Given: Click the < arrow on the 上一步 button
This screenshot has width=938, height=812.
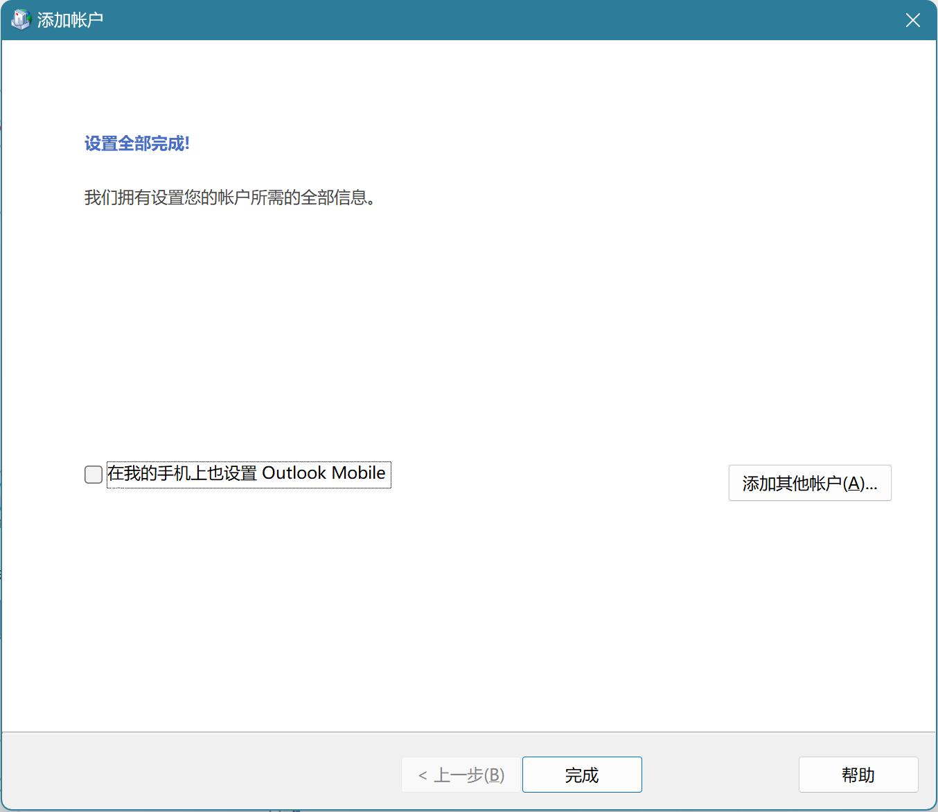Looking at the screenshot, I should [x=423, y=775].
